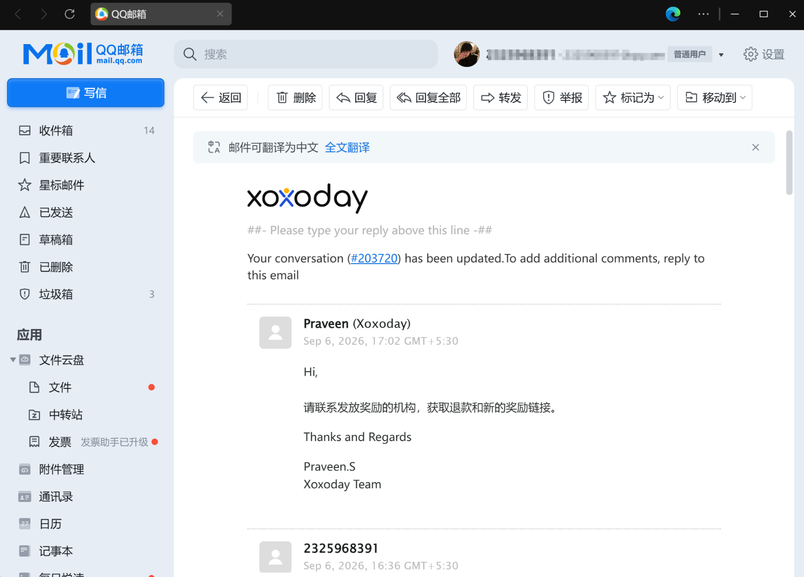Click the user avatar photo

coord(467,54)
